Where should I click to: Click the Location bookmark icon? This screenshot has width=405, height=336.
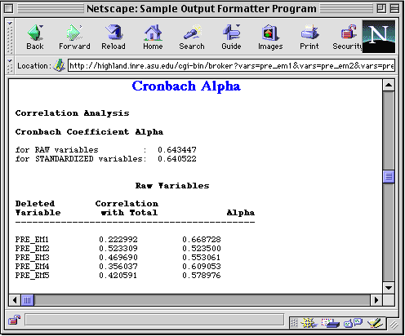[x=59, y=65]
